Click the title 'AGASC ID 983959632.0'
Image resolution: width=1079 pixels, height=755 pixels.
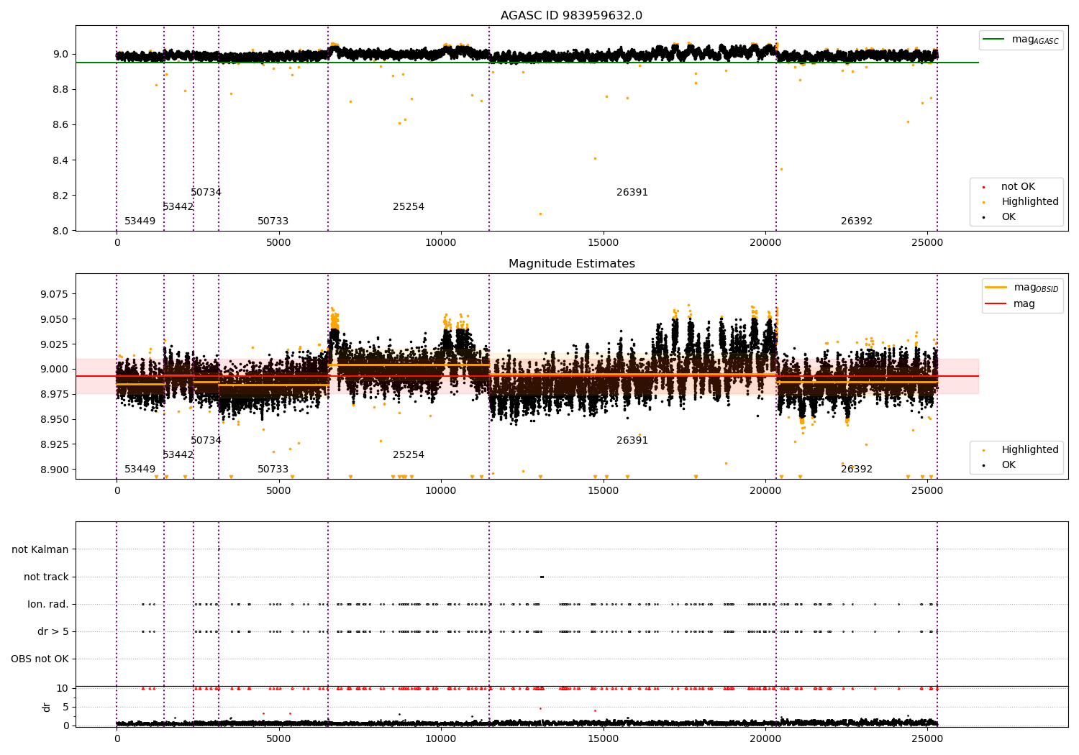[572, 16]
